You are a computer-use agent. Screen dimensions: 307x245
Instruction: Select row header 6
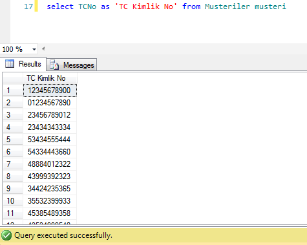point(13,152)
